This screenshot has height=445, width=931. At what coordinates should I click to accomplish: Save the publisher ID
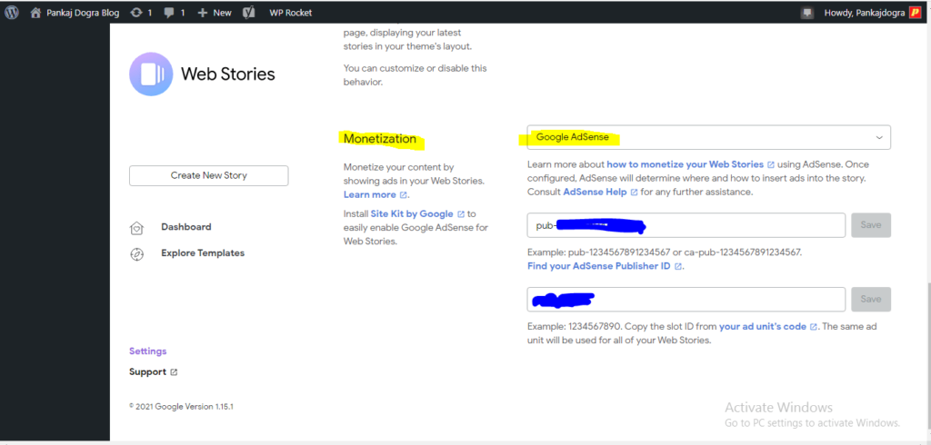(x=870, y=225)
